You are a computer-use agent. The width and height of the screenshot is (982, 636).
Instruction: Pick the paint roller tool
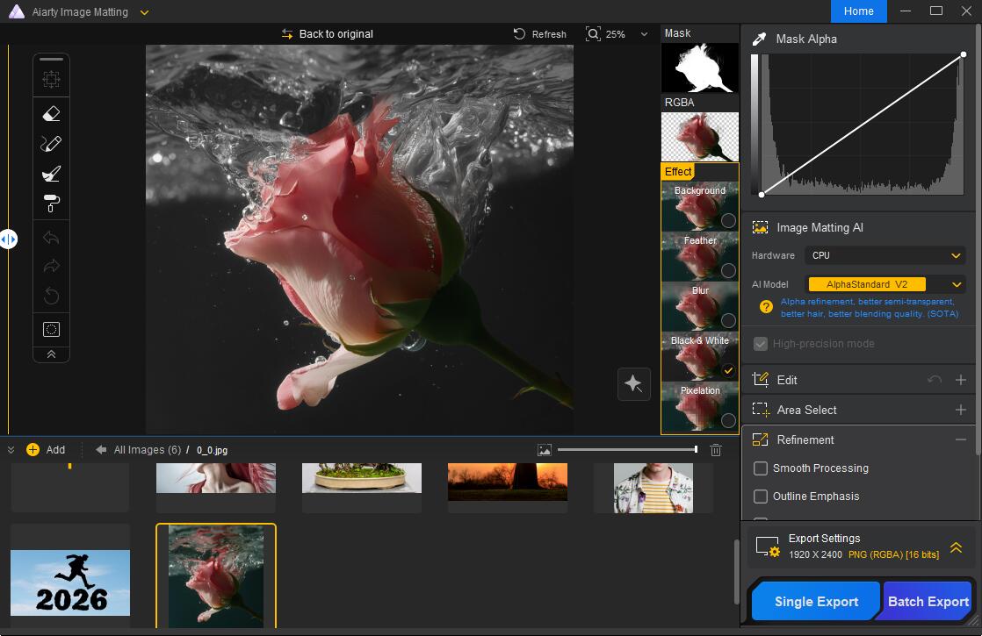click(x=51, y=204)
